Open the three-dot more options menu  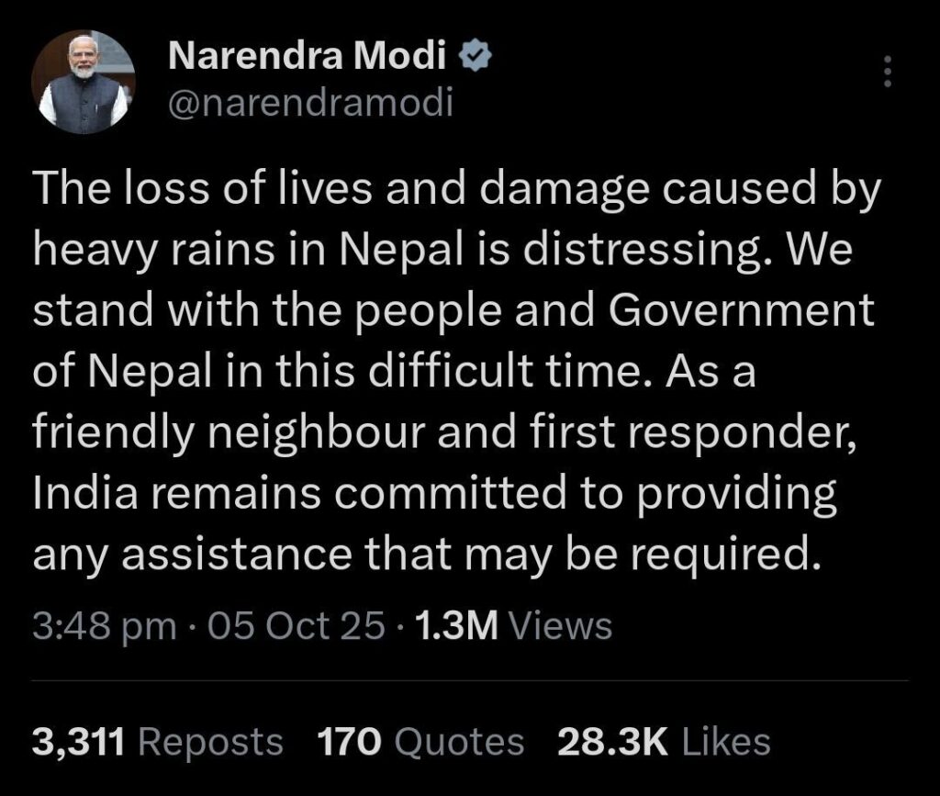887,72
